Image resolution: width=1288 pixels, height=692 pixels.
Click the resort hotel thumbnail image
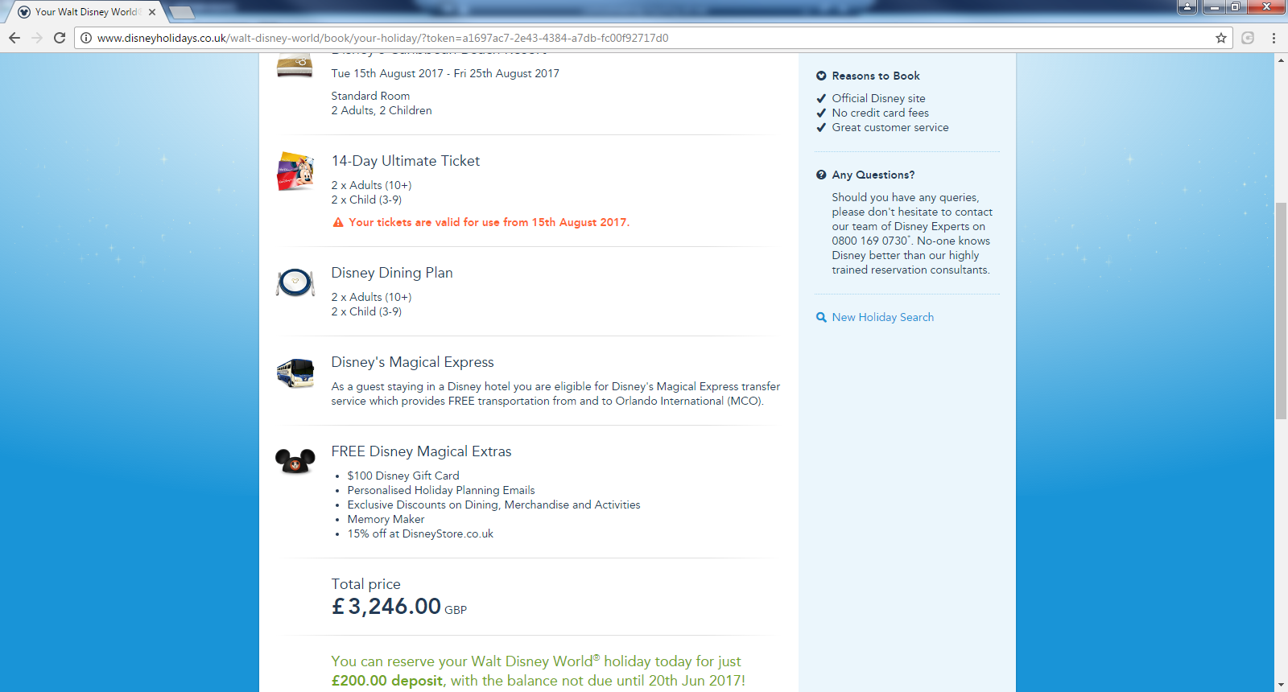pos(295,65)
